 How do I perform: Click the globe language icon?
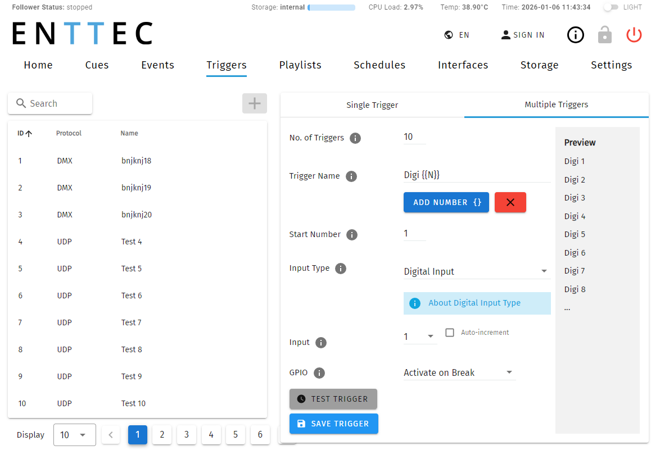(x=449, y=35)
